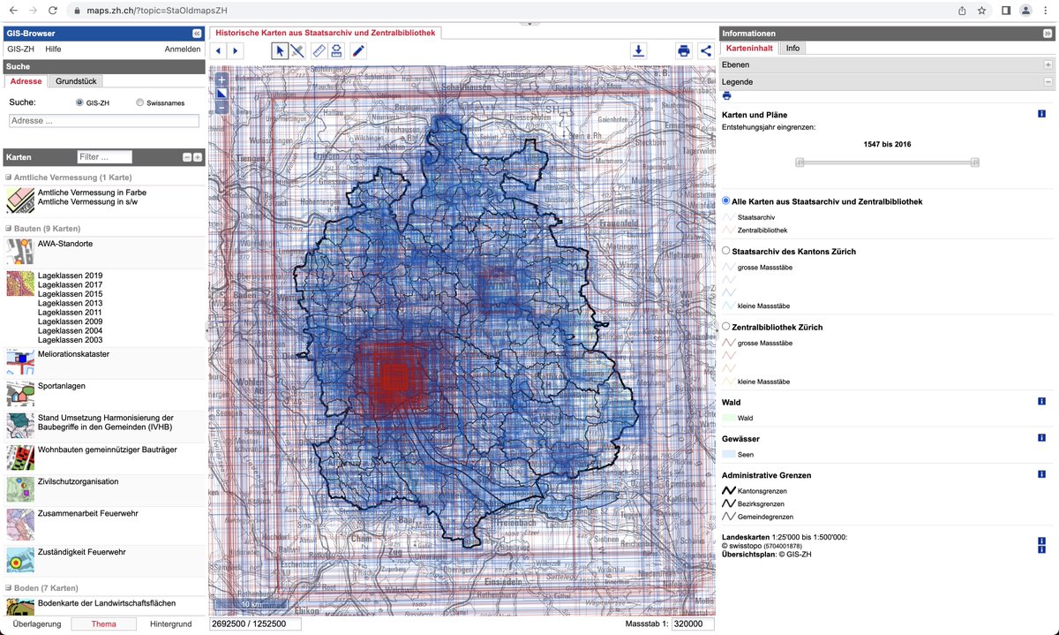Activate the ruler measuring tool

point(319,51)
